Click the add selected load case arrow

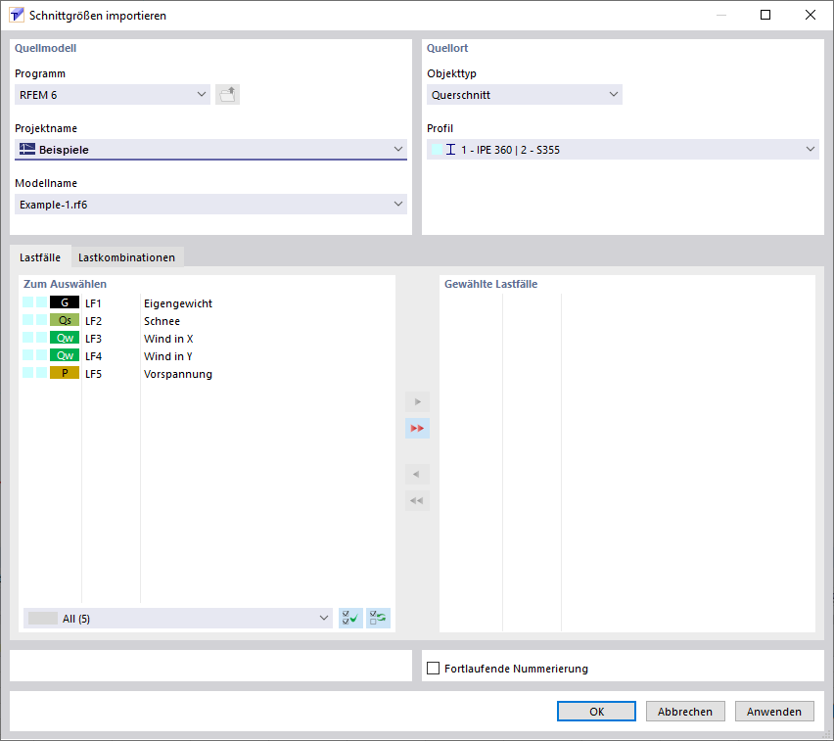click(417, 401)
